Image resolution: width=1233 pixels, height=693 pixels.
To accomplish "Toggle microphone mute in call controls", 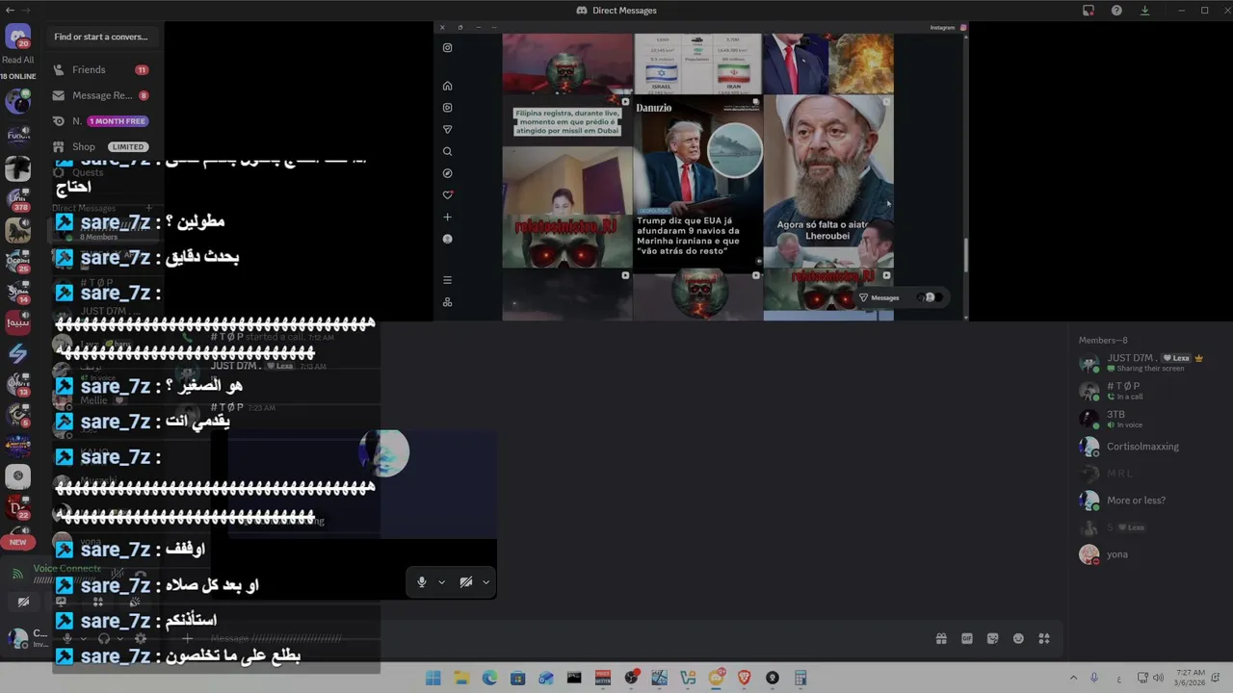I will (422, 582).
